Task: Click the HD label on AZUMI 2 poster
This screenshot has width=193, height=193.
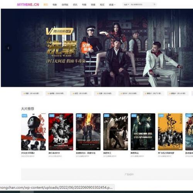Action: click(44, 148)
